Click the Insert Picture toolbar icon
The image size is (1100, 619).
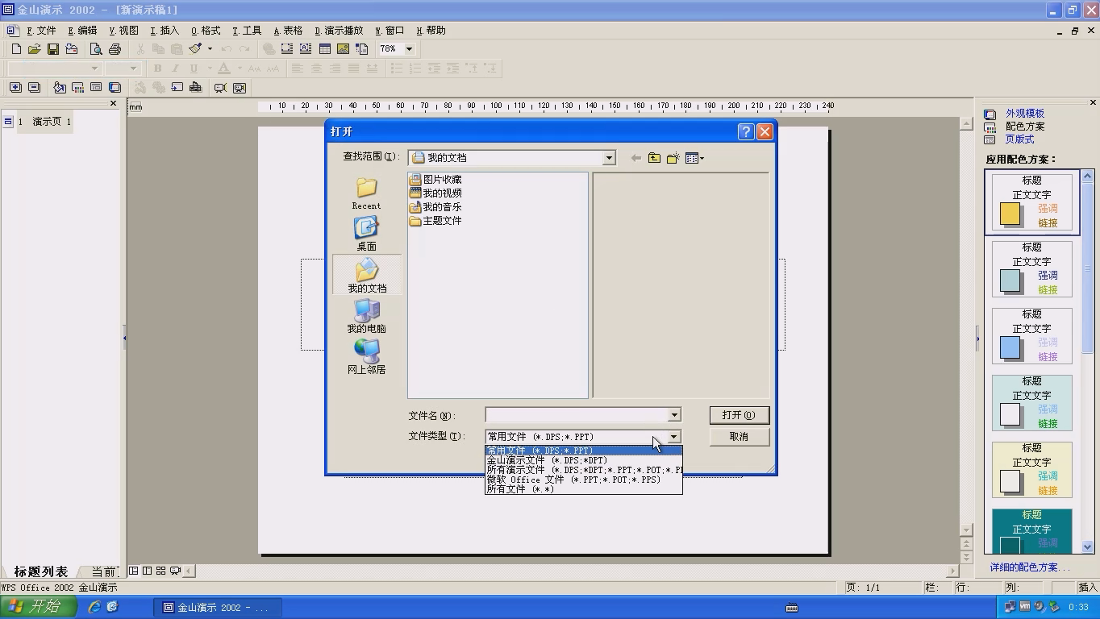(x=343, y=49)
